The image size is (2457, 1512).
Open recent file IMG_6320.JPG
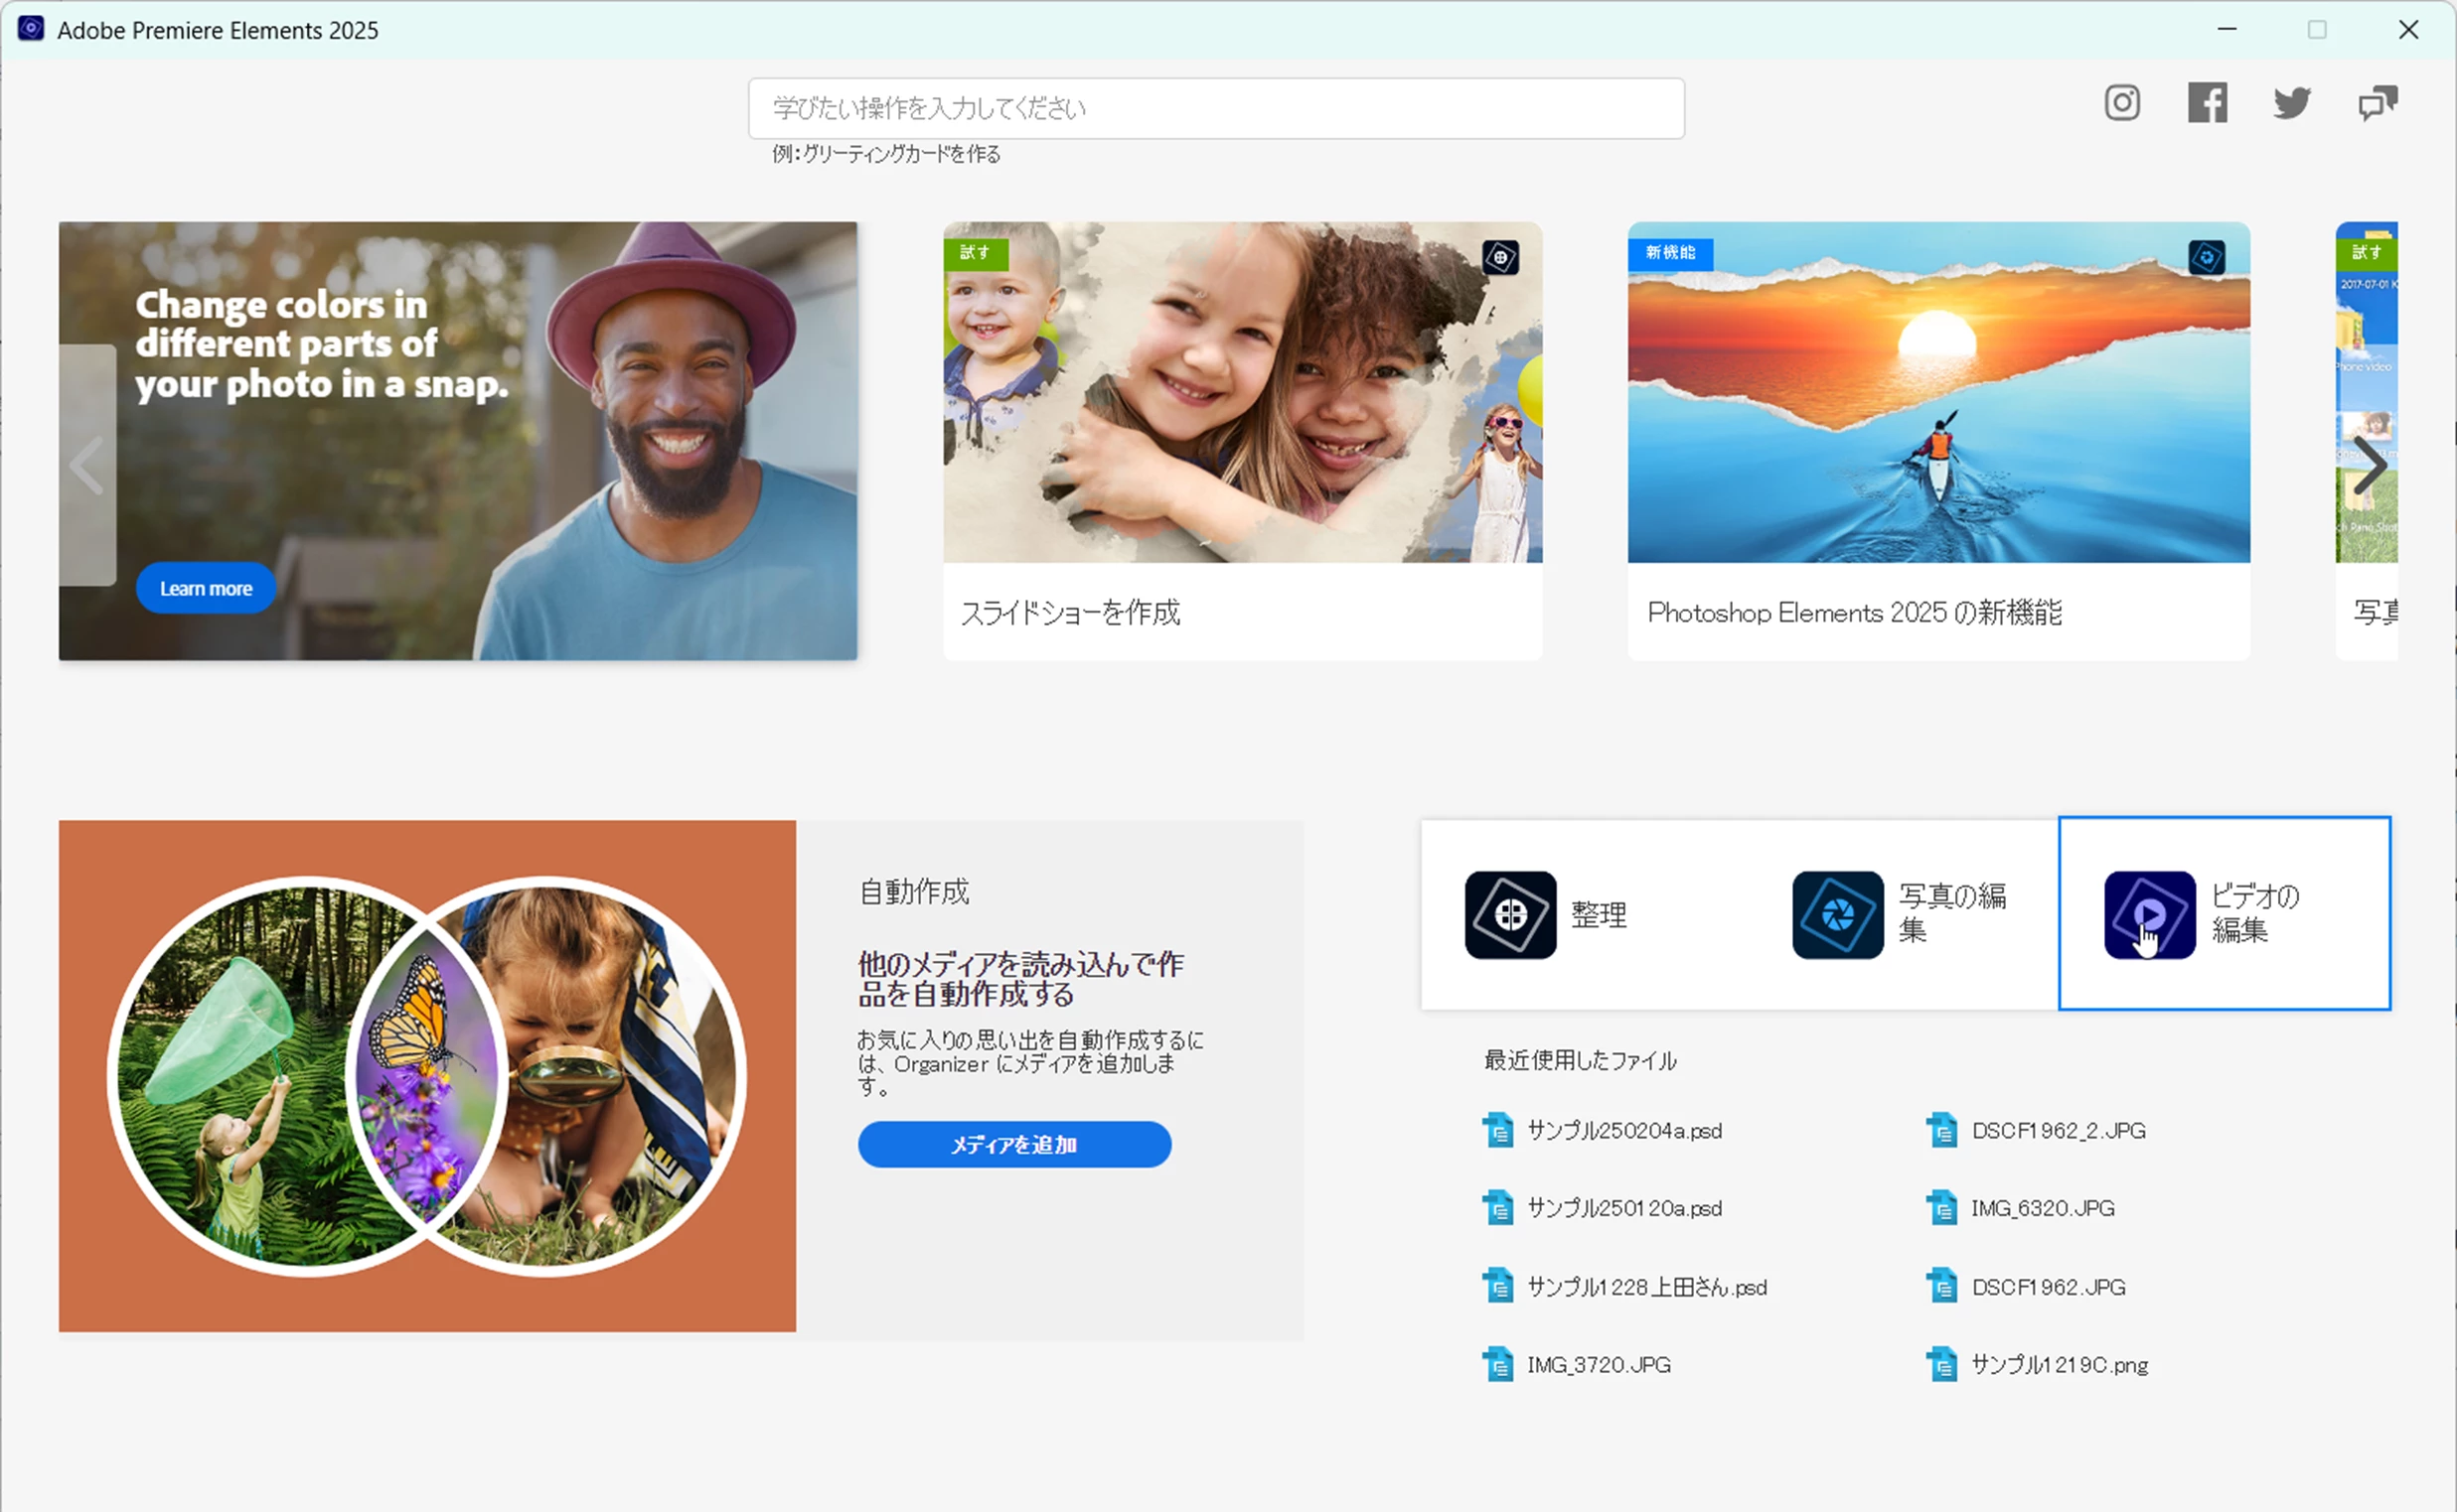[2042, 1208]
